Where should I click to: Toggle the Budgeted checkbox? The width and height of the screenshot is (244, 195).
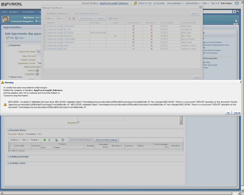click(79, 123)
